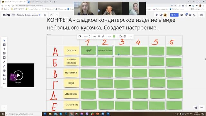Open the Upload tool in left toolbar
Image resolution: width=206 pixels, height=116 pixels.
click(x=4, y=79)
